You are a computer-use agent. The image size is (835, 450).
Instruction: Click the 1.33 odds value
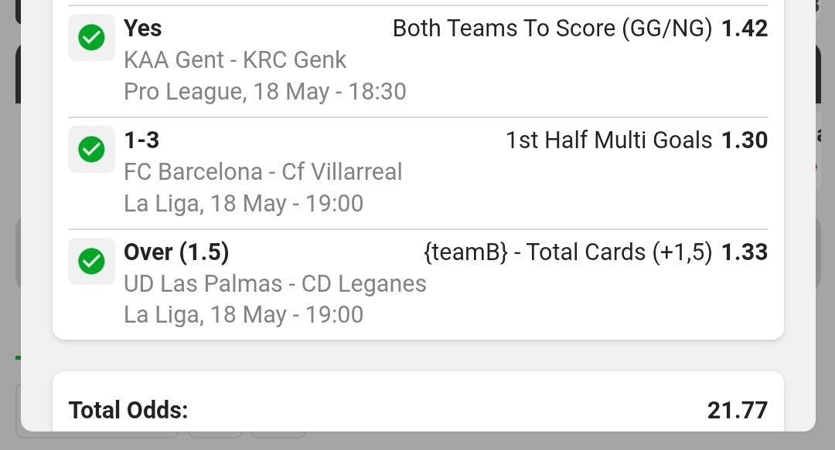[744, 252]
